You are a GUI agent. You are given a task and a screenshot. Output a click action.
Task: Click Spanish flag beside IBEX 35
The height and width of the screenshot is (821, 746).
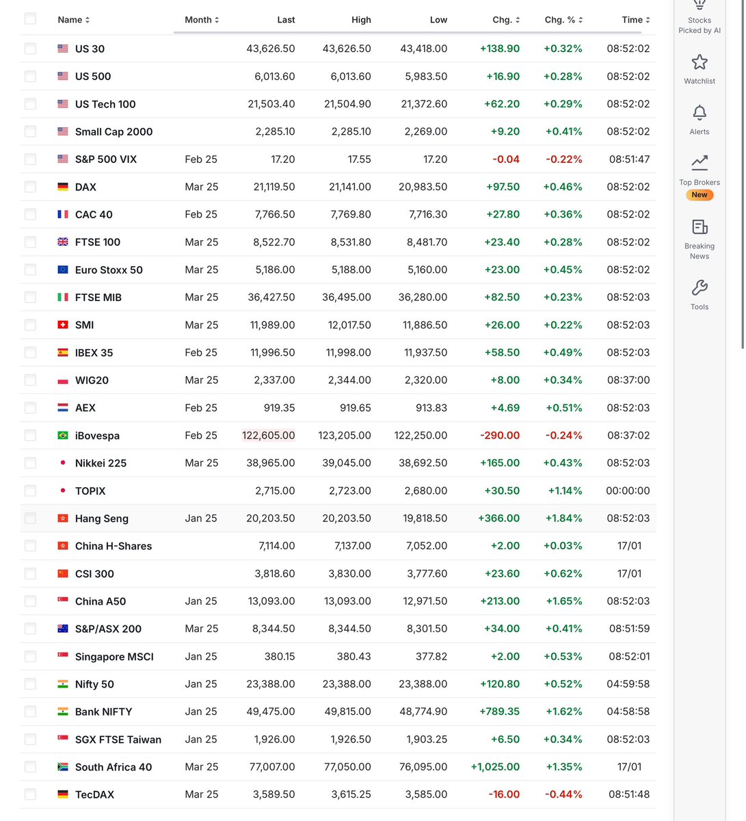[63, 352]
